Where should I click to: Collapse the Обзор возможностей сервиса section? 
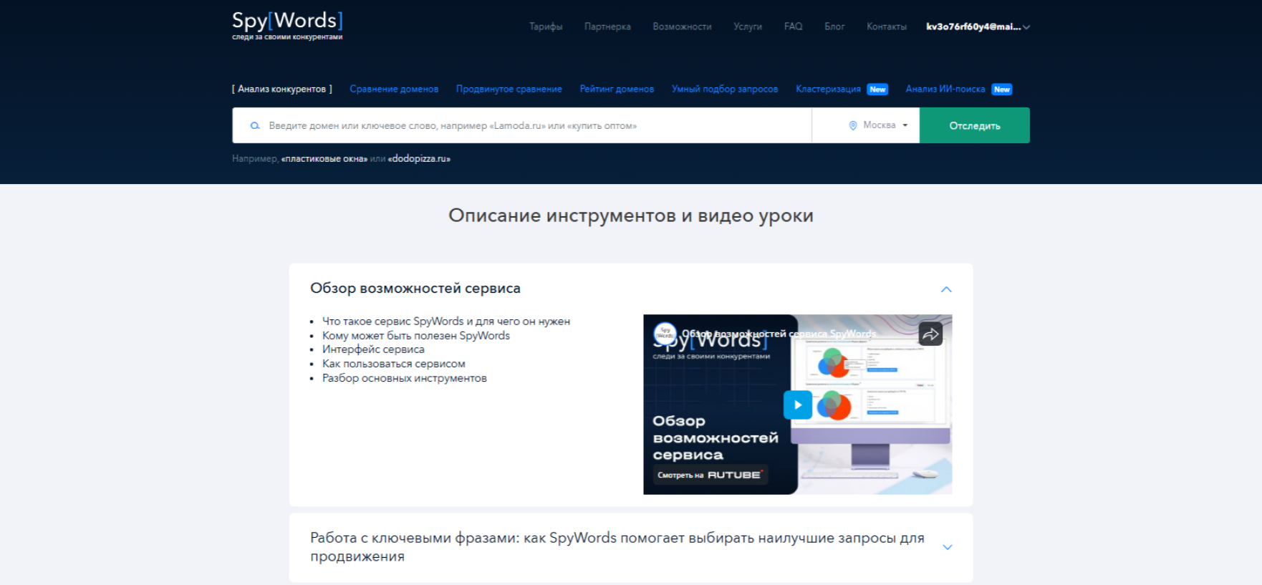click(946, 289)
